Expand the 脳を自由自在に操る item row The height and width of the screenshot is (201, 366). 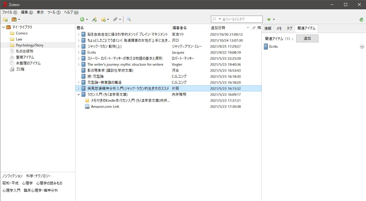point(79,34)
